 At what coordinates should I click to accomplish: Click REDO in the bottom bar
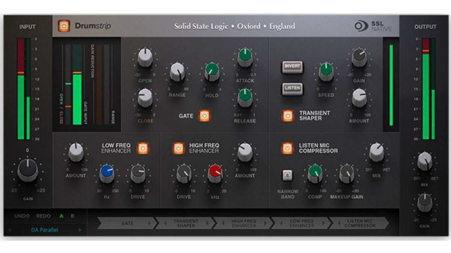43,216
